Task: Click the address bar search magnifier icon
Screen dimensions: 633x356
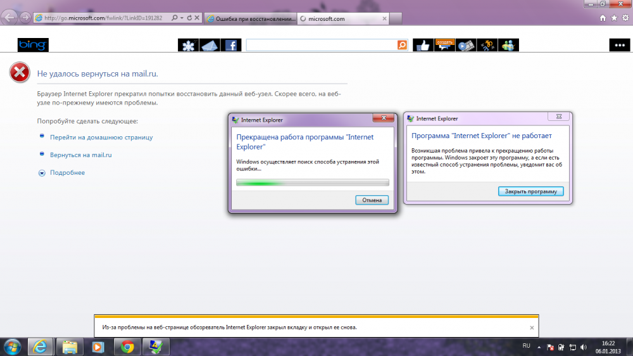Action: point(175,18)
